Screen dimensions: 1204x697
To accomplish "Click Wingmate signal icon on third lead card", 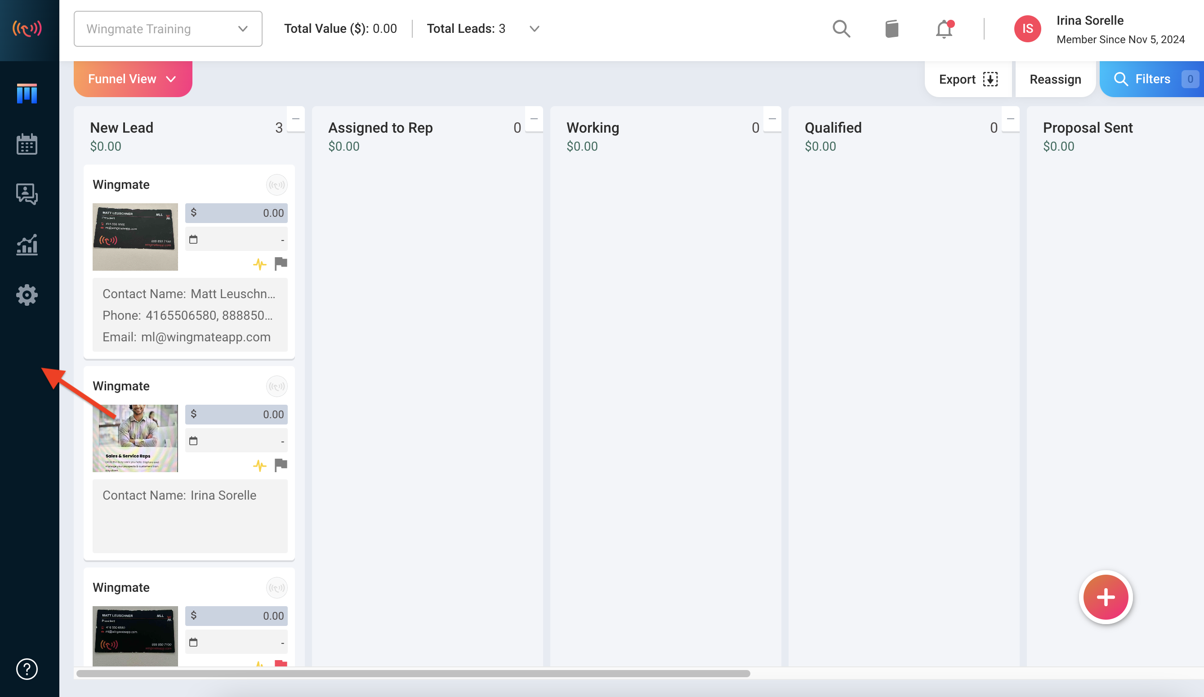I will point(276,588).
